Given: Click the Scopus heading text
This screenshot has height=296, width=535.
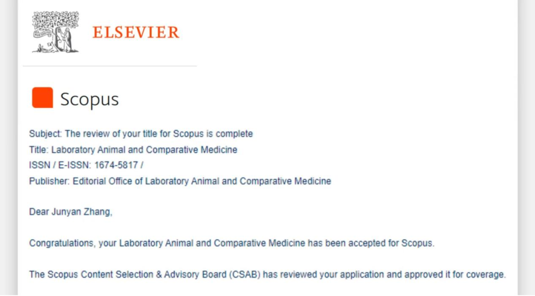Looking at the screenshot, I should 90,99.
